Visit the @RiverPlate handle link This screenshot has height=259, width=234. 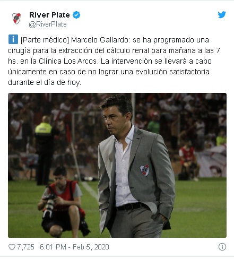click(48, 24)
